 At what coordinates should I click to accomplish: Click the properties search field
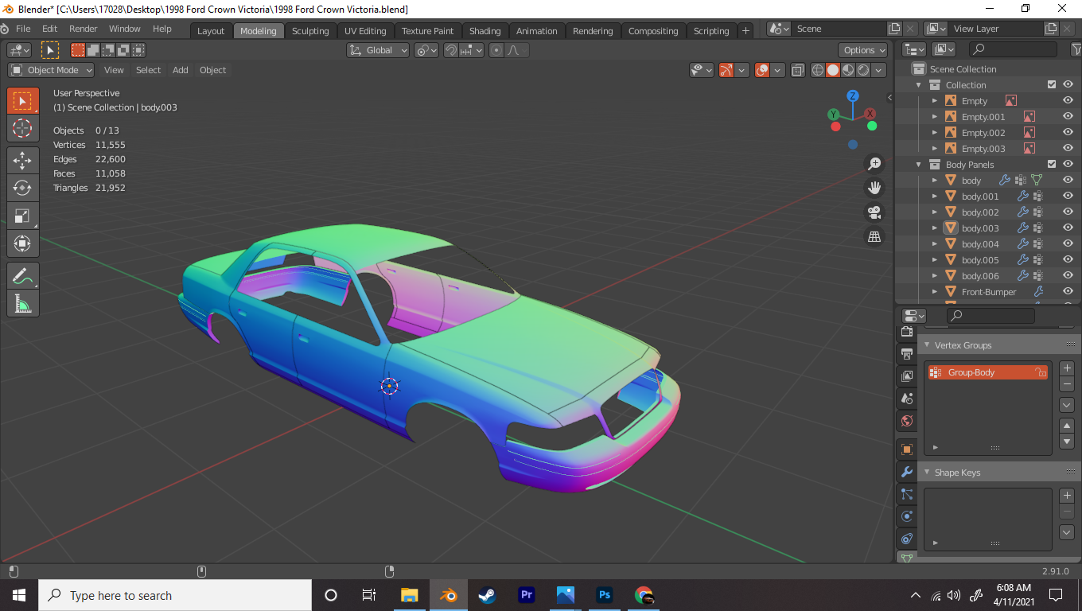coord(991,316)
